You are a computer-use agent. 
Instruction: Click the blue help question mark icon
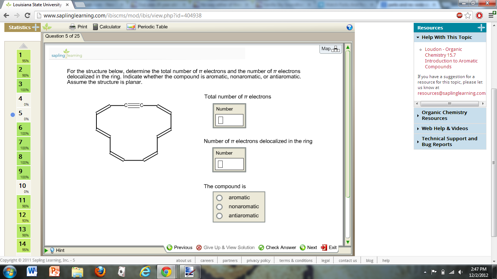click(350, 27)
